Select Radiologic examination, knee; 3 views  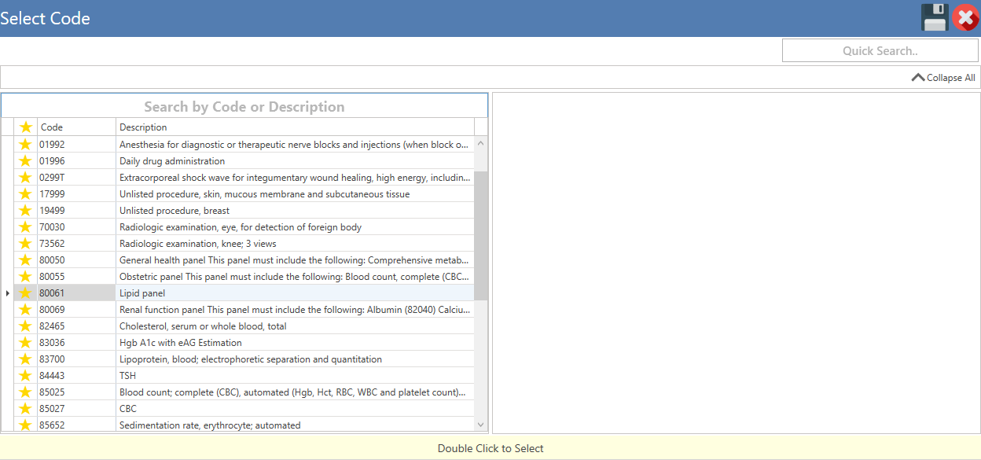296,244
